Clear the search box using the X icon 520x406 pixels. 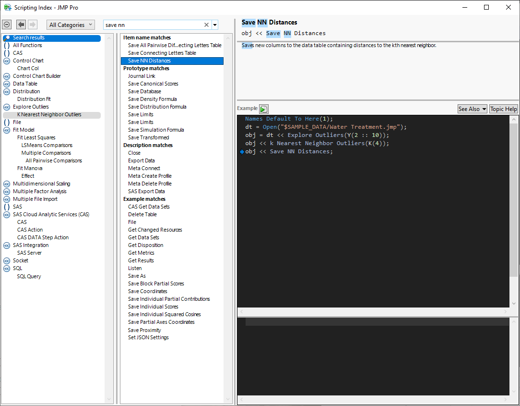206,24
